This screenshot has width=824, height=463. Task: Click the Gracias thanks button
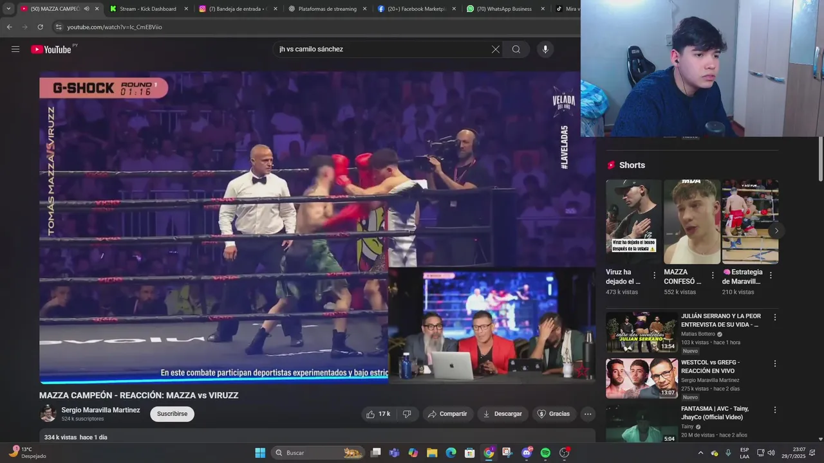554,413
